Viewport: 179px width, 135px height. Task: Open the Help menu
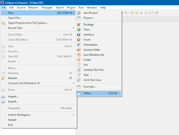[x=103, y=8]
